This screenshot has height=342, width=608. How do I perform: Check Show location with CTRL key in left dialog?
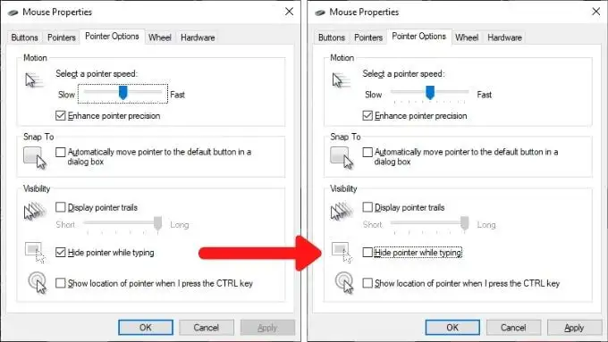pos(61,283)
